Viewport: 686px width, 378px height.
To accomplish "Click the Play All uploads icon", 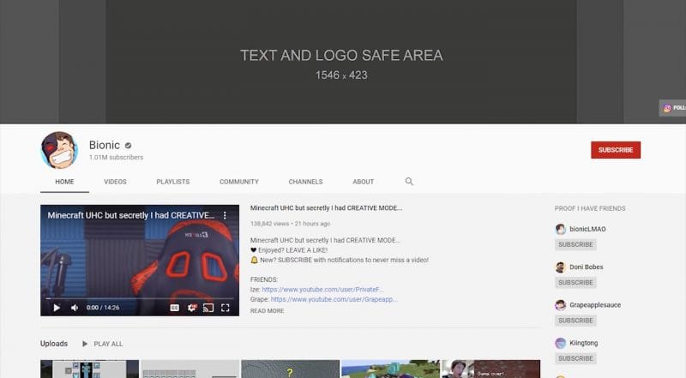I will (x=85, y=344).
